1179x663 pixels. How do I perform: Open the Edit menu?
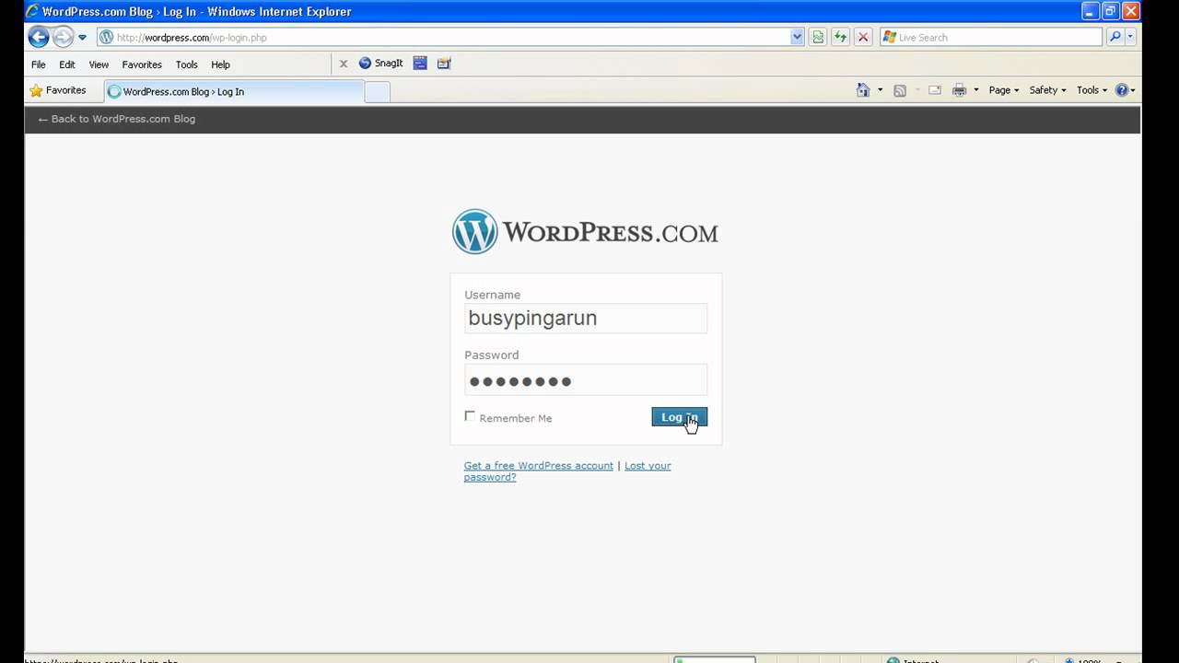click(67, 64)
